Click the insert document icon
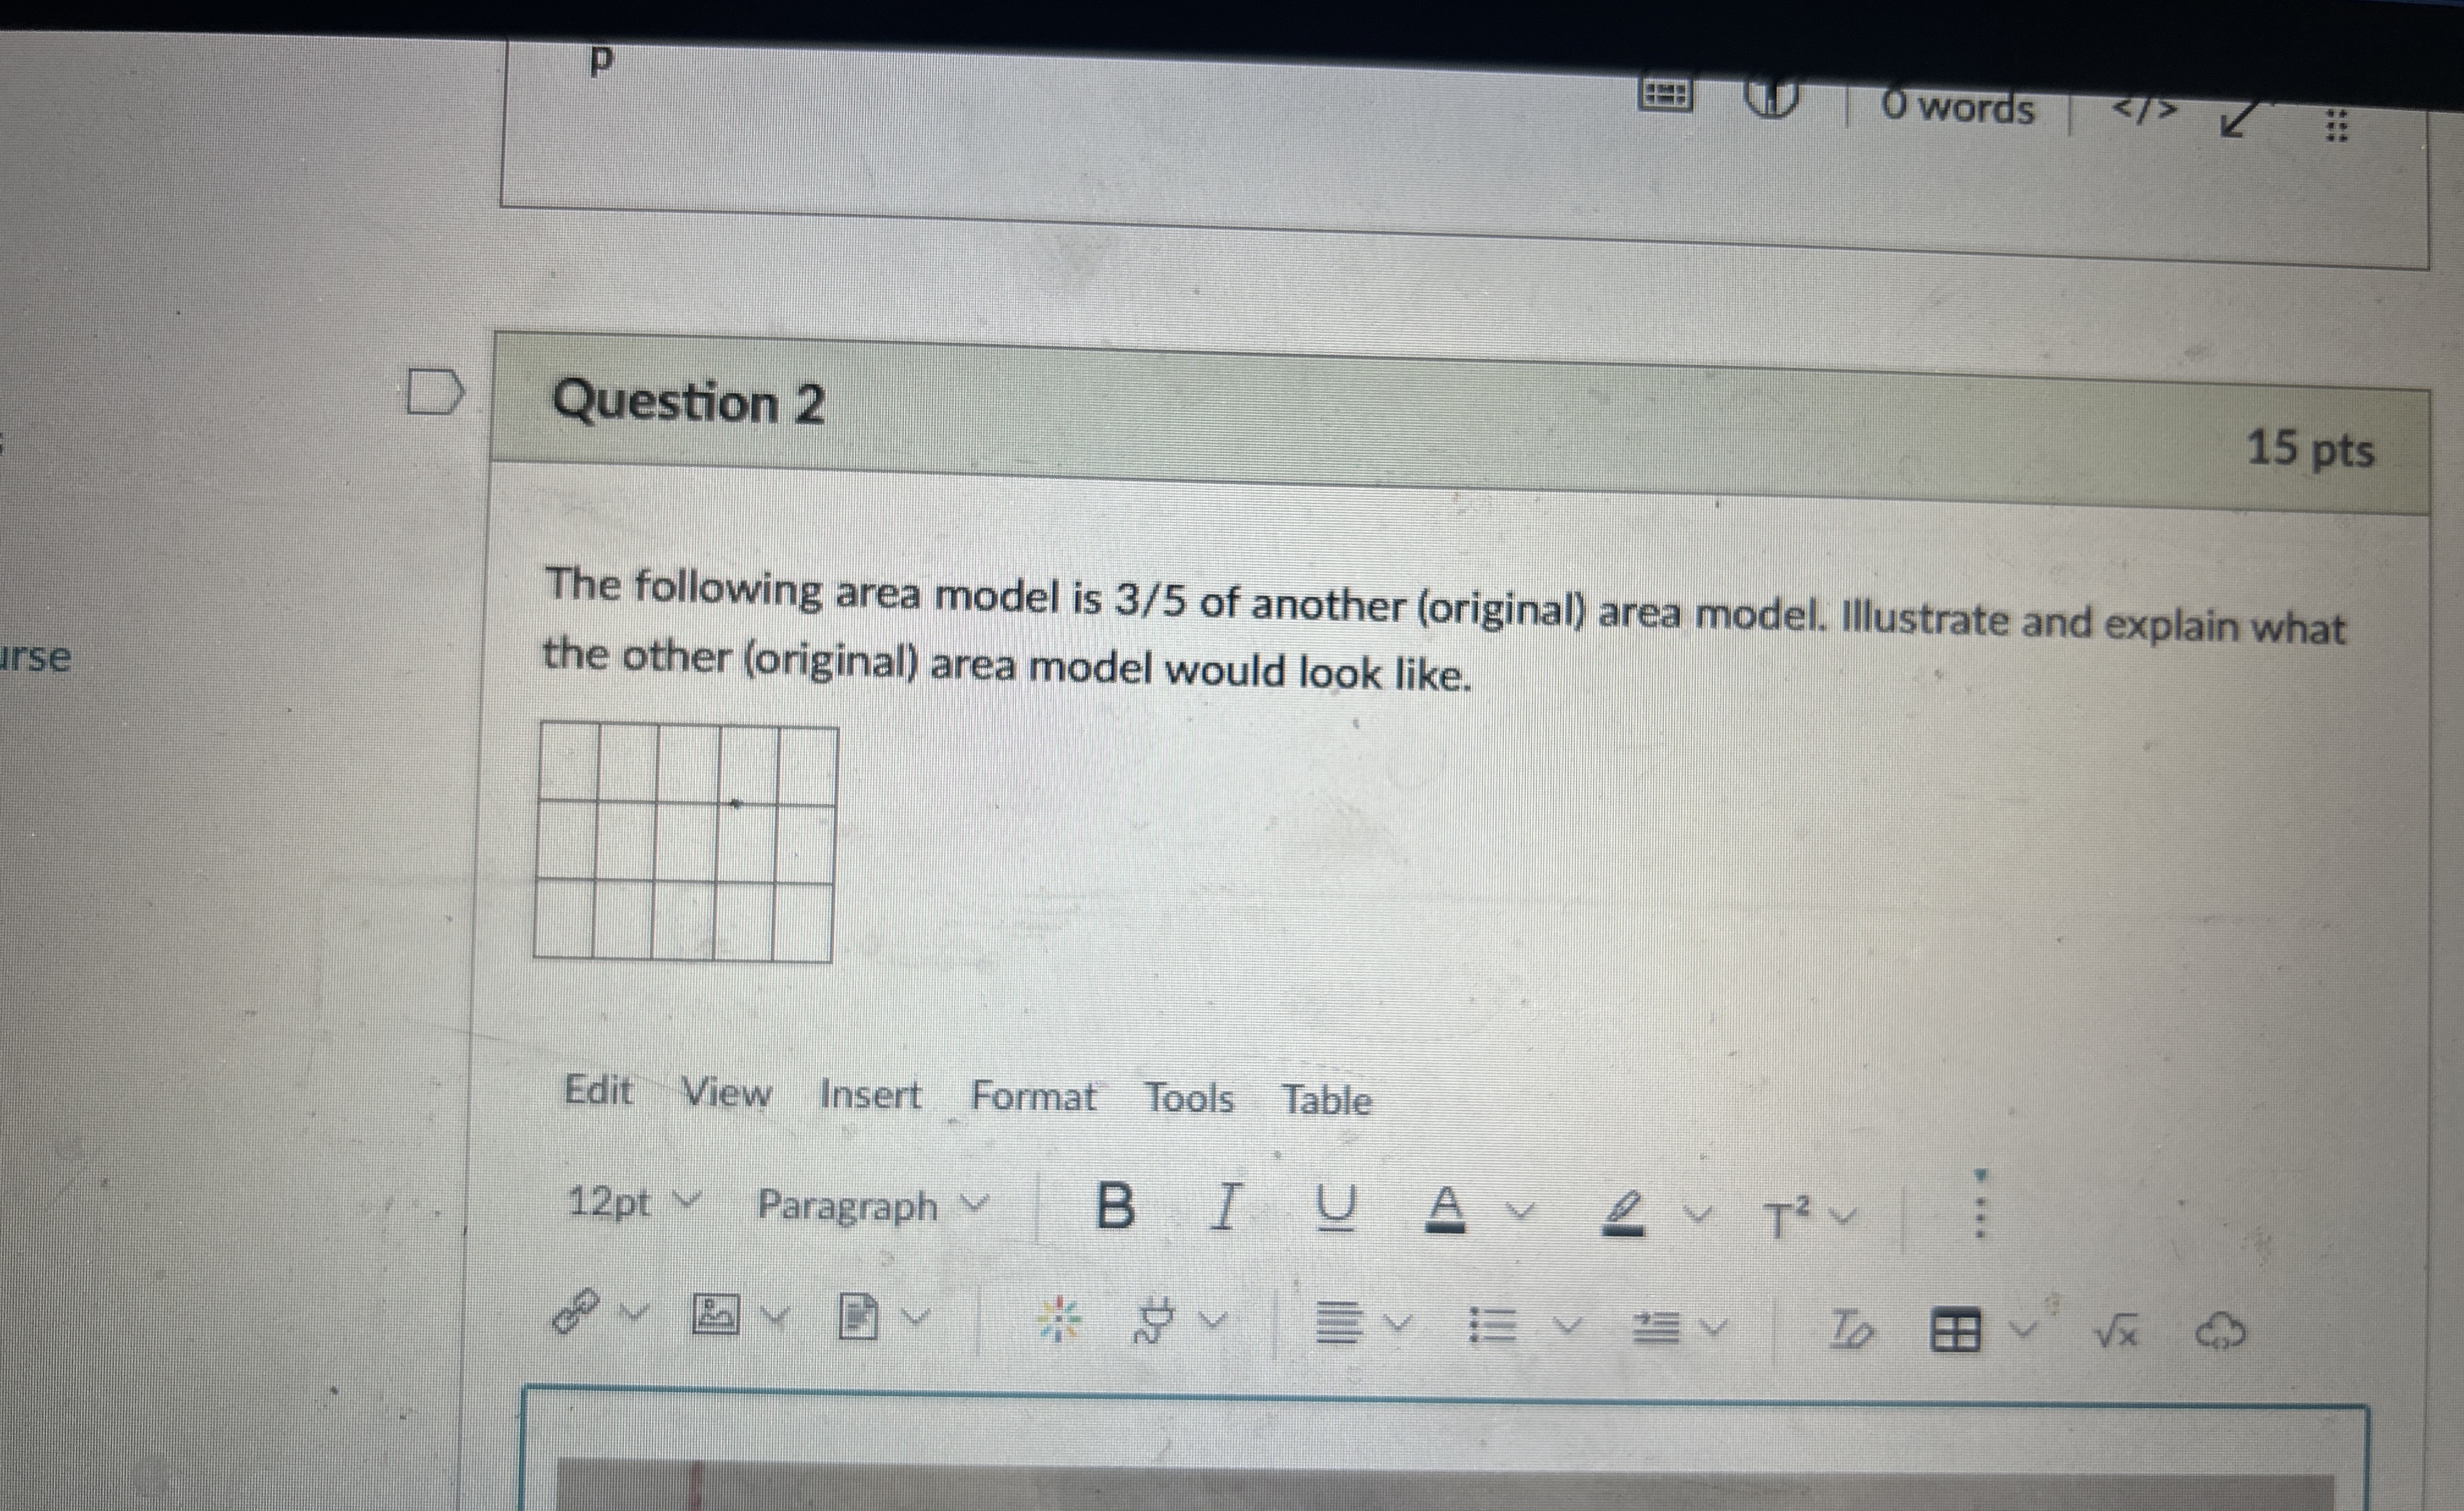 click(857, 1316)
